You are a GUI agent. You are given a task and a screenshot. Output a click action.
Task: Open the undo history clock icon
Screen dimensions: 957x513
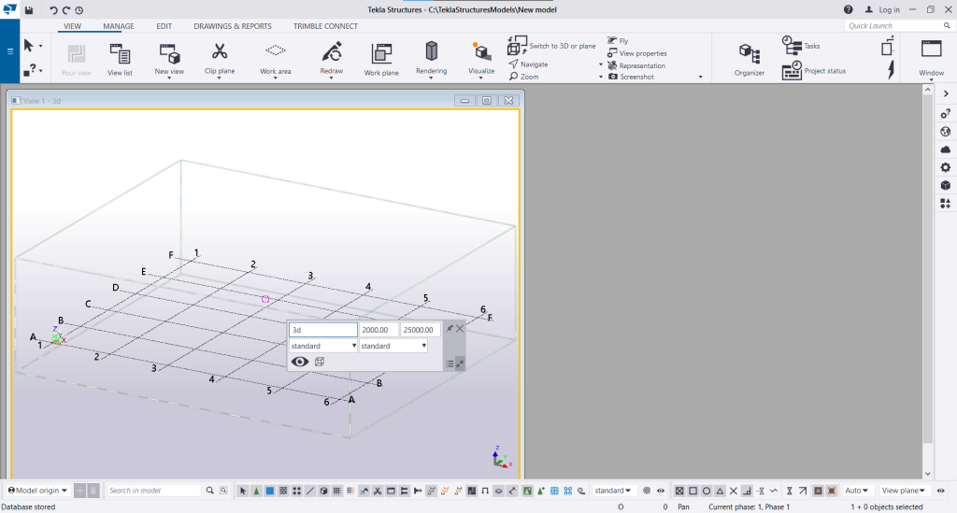pos(79,9)
